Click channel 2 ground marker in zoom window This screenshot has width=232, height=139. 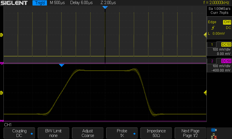[x=2, y=121]
